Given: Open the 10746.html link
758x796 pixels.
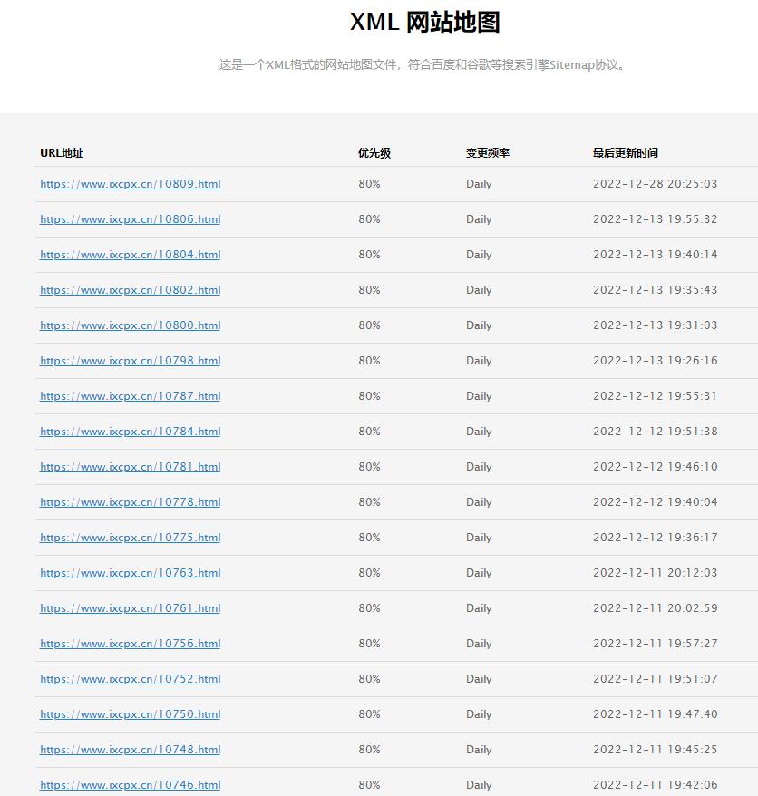Looking at the screenshot, I should point(130,785).
